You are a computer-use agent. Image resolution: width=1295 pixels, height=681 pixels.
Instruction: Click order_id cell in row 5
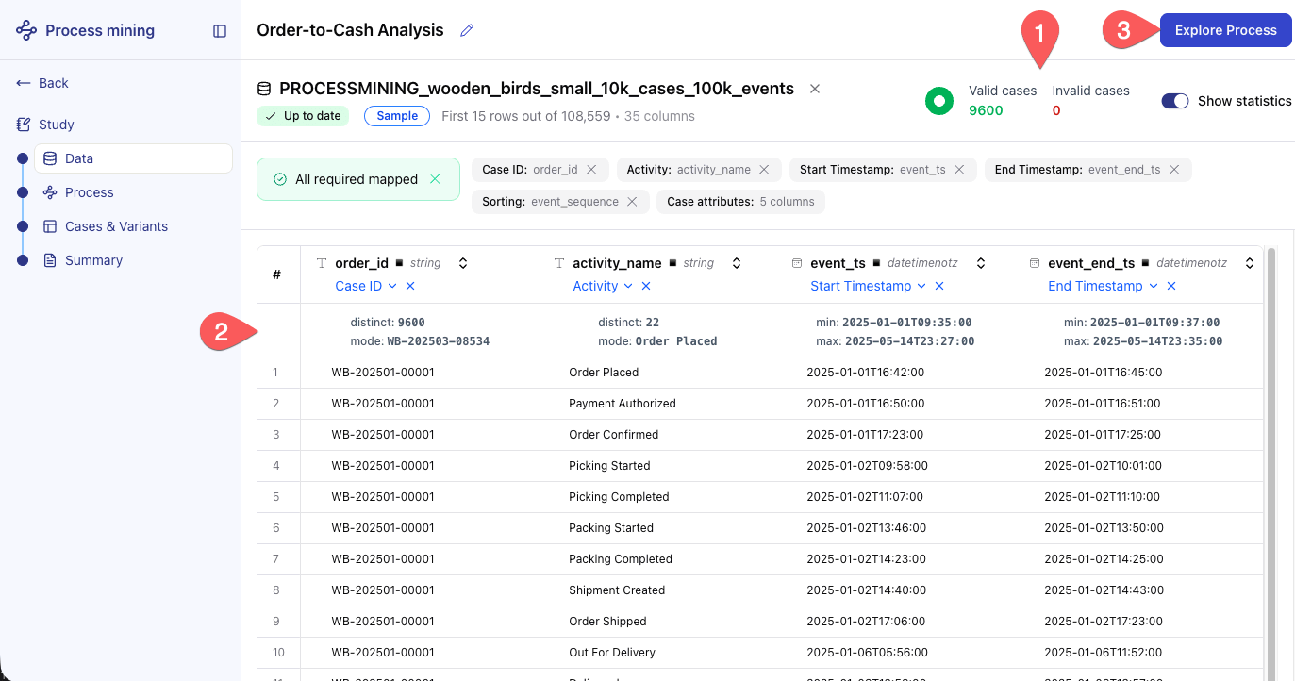coord(383,497)
